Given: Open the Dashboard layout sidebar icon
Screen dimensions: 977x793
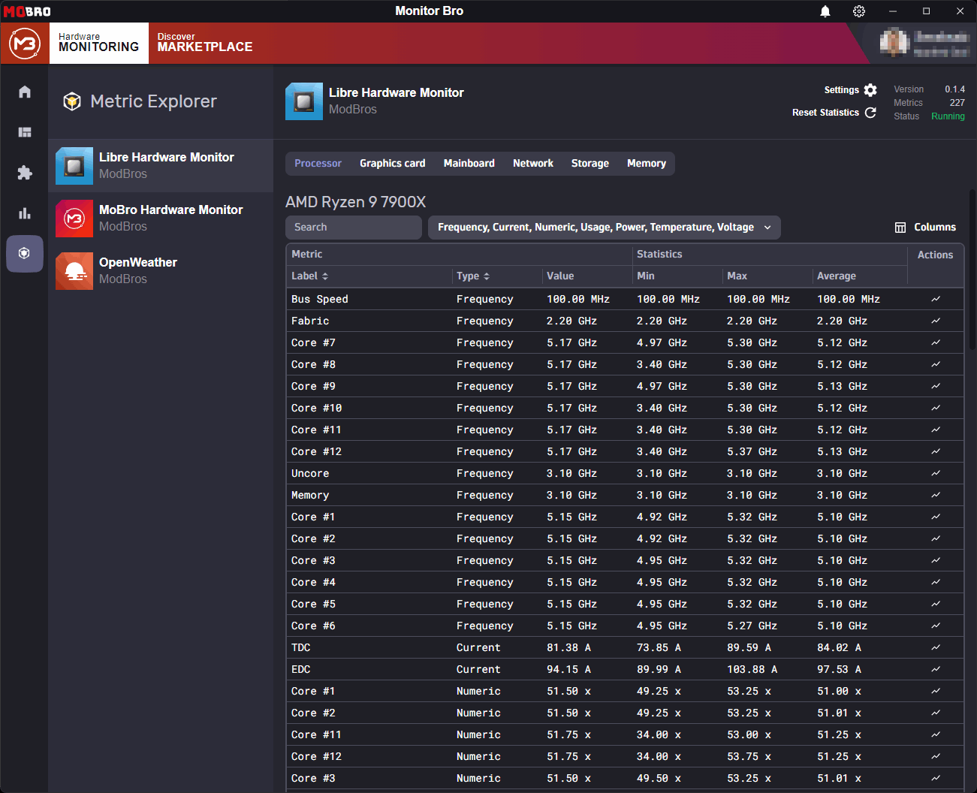Looking at the screenshot, I should 25,132.
